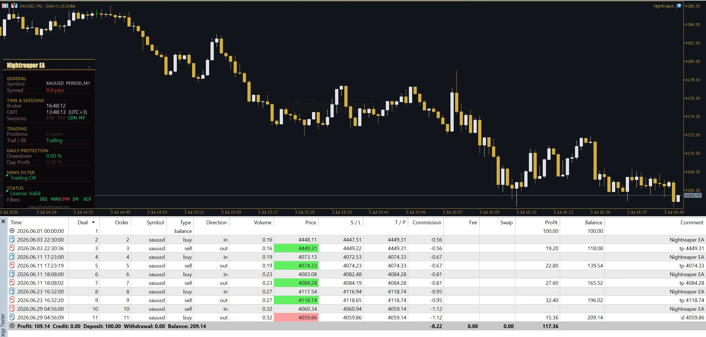Image resolution: width=706 pixels, height=337 pixels.
Task: Click the red SPR filter indicator
Action: click(66, 199)
